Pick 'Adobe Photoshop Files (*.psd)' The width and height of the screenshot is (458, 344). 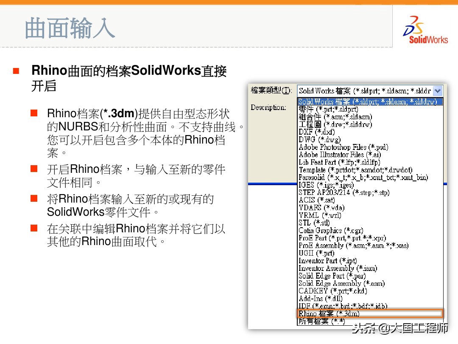370,147
